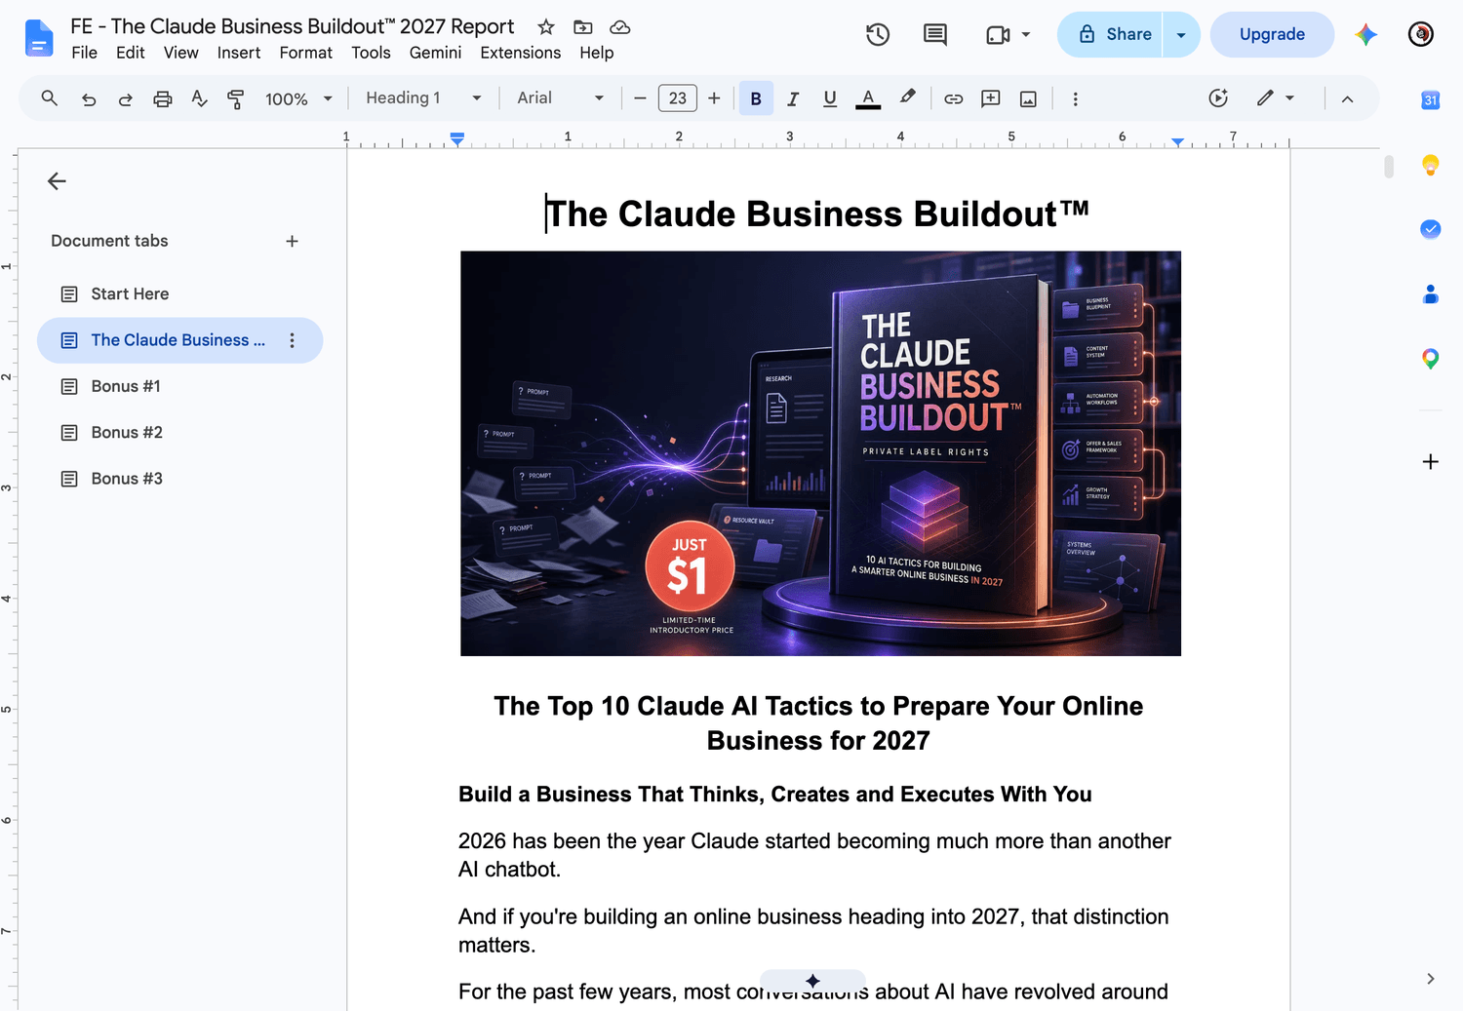Image resolution: width=1463 pixels, height=1011 pixels.
Task: Open text color picker
Action: 868,98
